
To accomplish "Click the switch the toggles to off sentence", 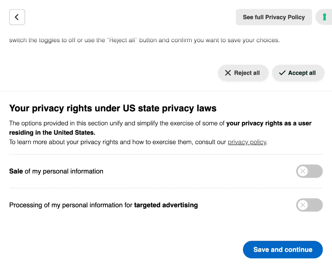I will coord(144,40).
